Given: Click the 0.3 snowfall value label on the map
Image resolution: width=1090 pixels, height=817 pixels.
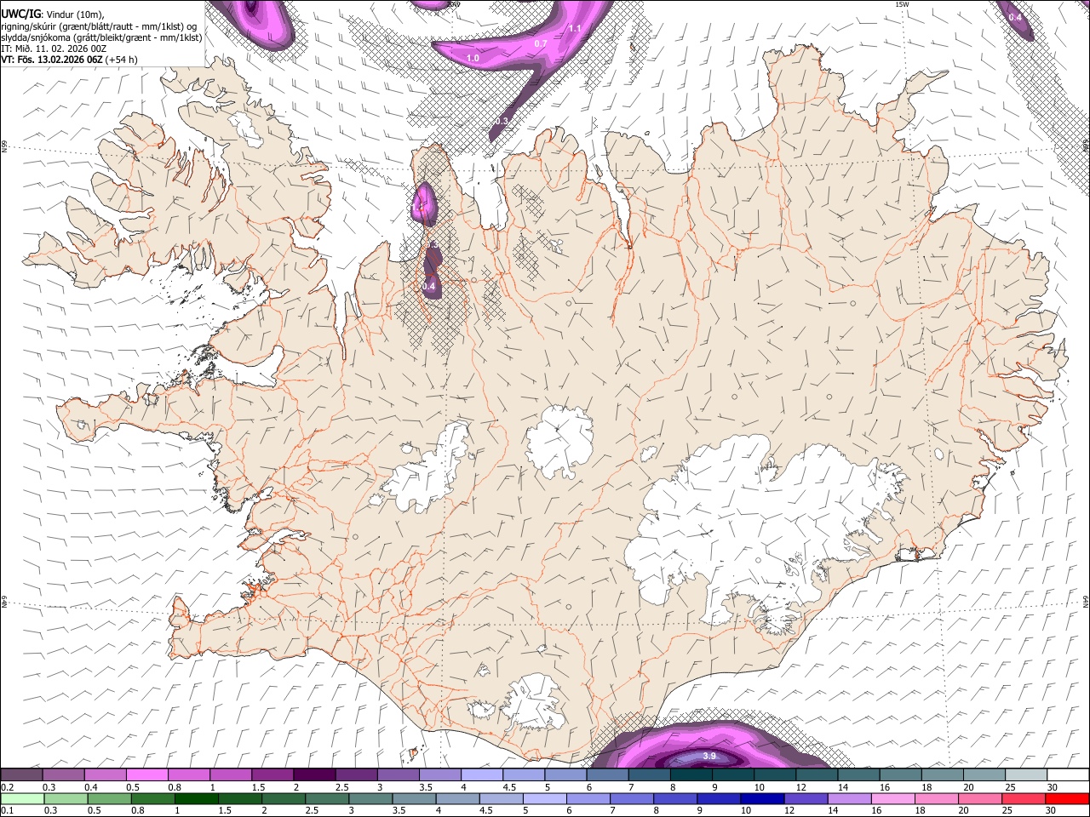Looking at the screenshot, I should 502,122.
